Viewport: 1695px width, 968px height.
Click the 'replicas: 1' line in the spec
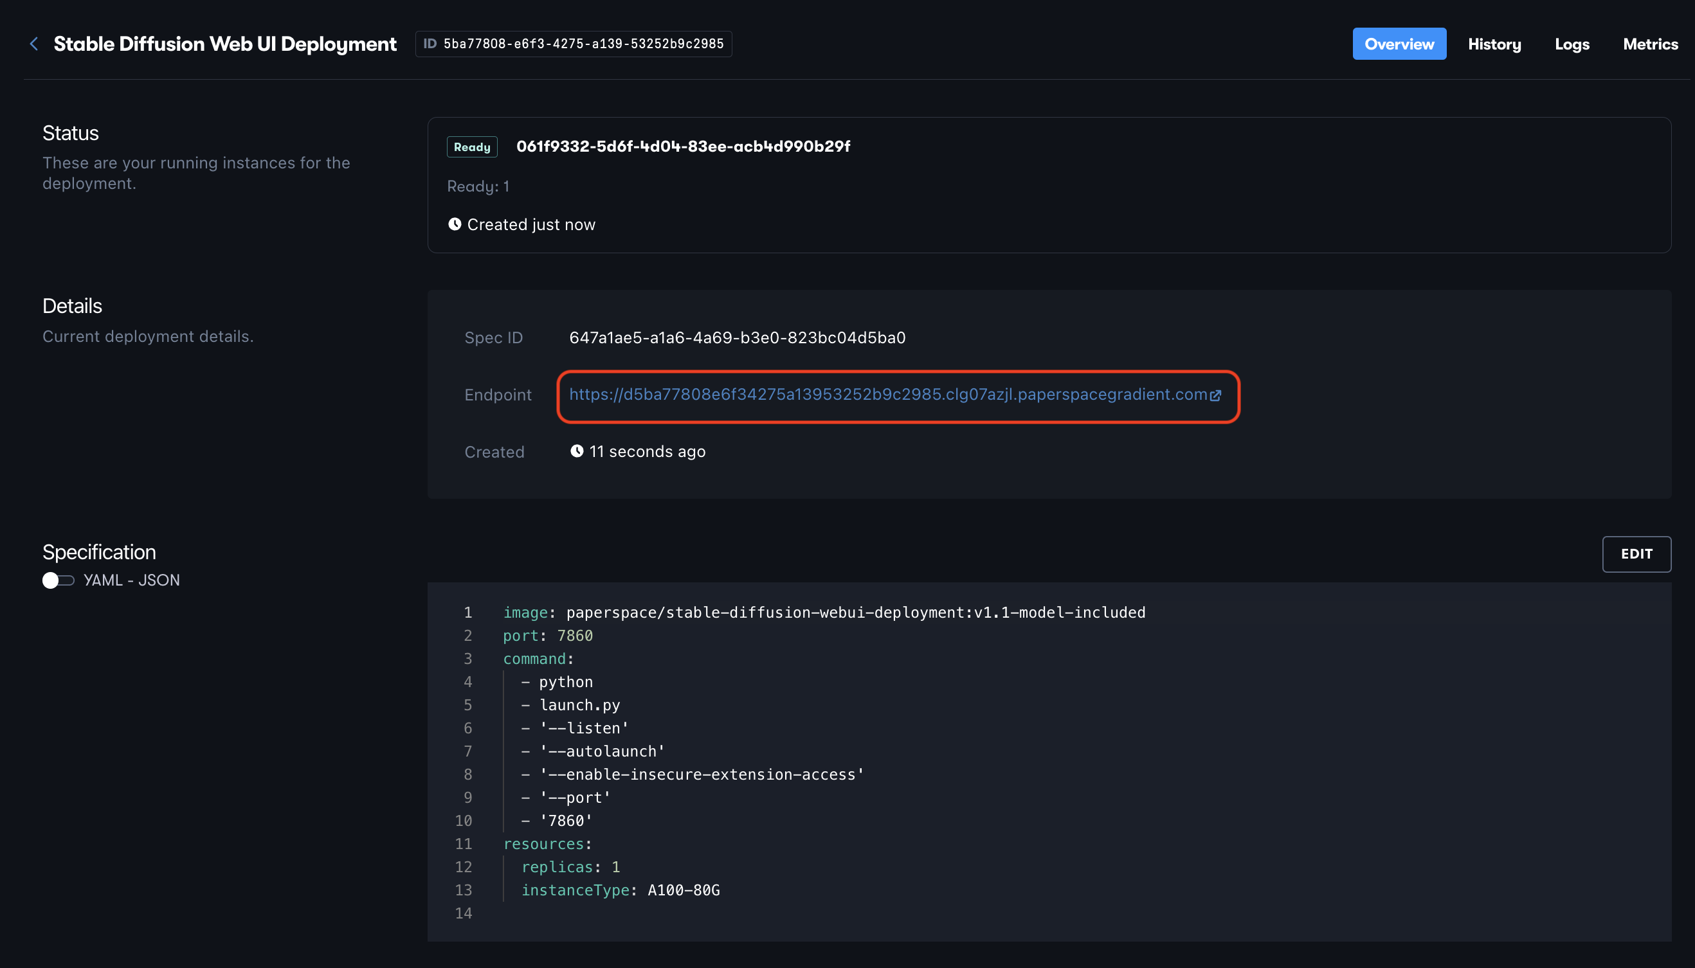(x=570, y=867)
